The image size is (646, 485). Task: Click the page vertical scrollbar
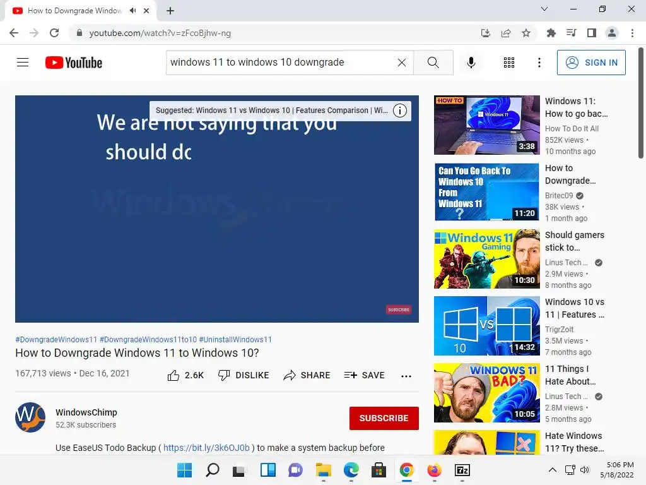tap(641, 103)
